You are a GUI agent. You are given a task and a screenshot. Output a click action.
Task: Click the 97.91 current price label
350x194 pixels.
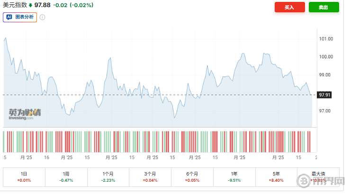(324, 95)
